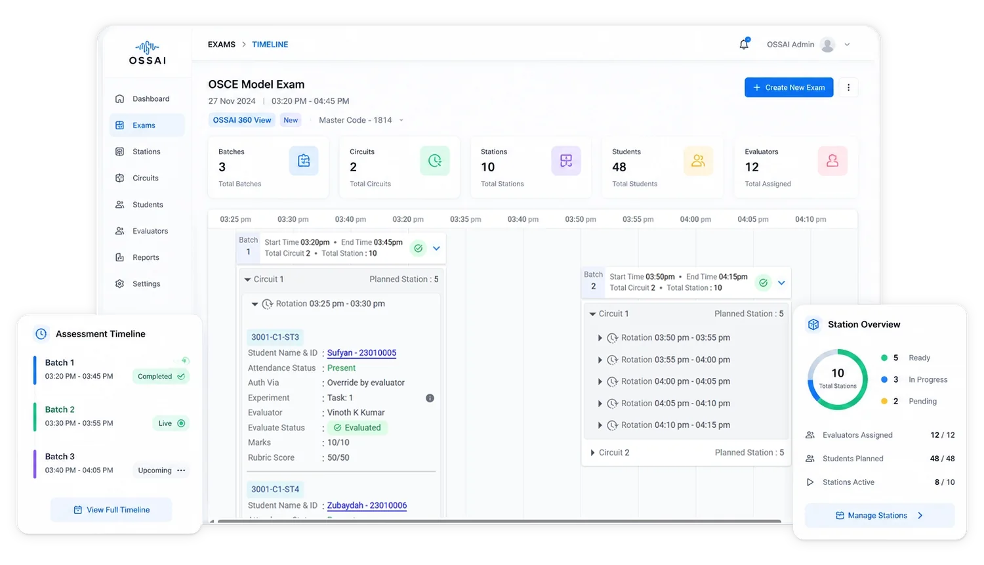Click the horizontal timeline scrollbar

(x=499, y=522)
